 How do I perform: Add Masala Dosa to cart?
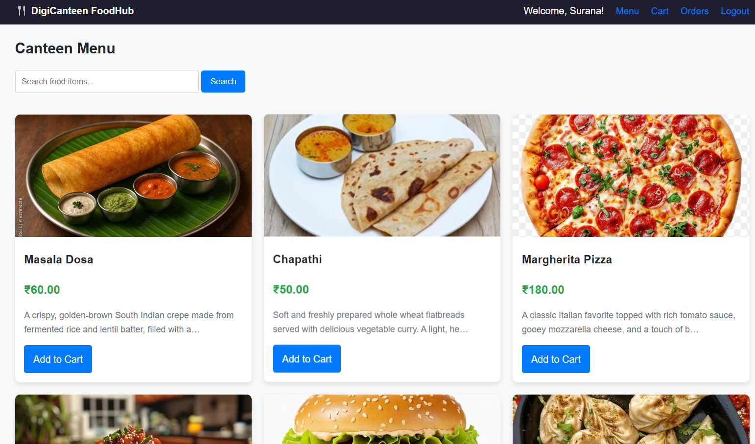coord(58,359)
